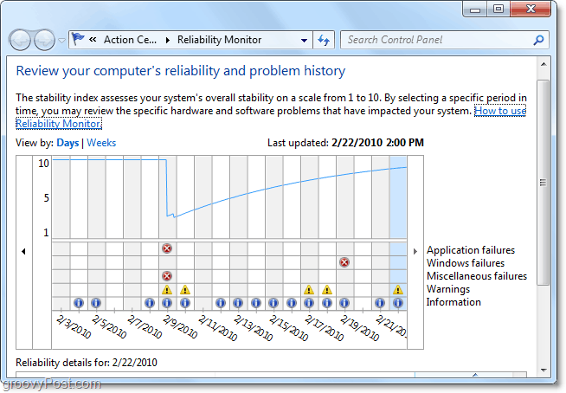Click the Reliability Monitor breadcrumb
Image resolution: width=566 pixels, height=393 pixels.
coord(220,40)
